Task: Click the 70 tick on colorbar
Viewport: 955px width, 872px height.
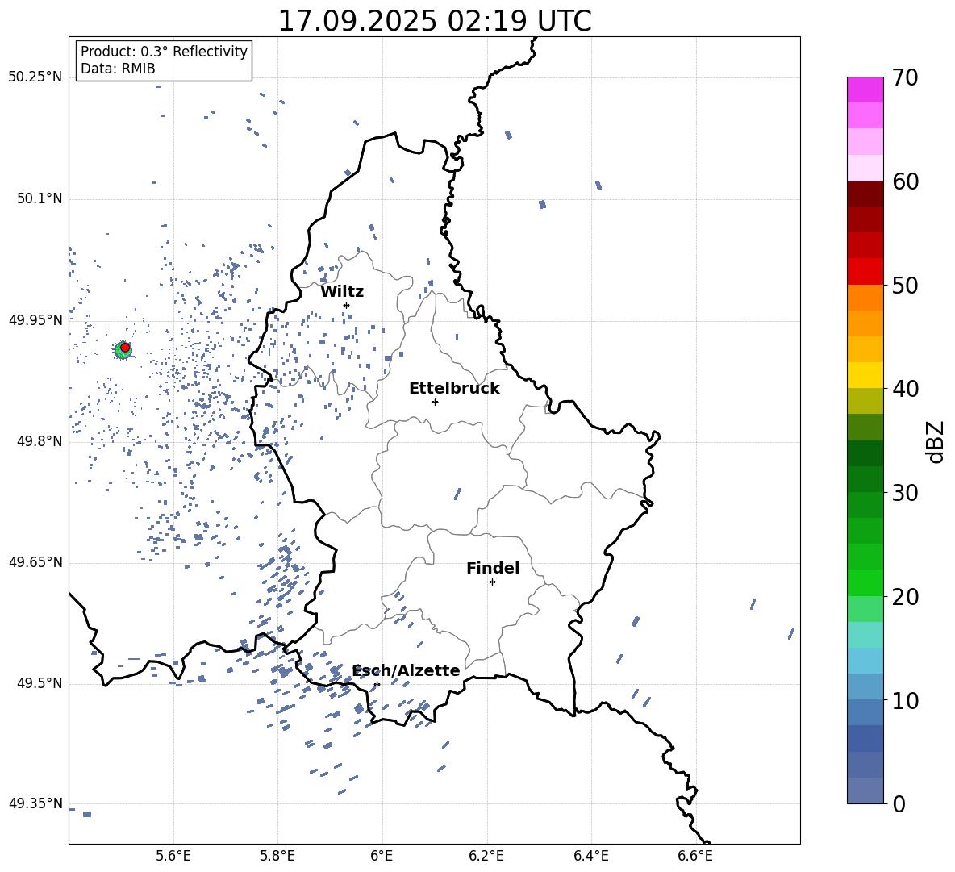Action: tap(905, 77)
